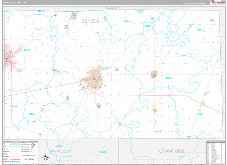Click the WYANDOT county label
Viewport: 227px width, 165px height.
coord(61,151)
